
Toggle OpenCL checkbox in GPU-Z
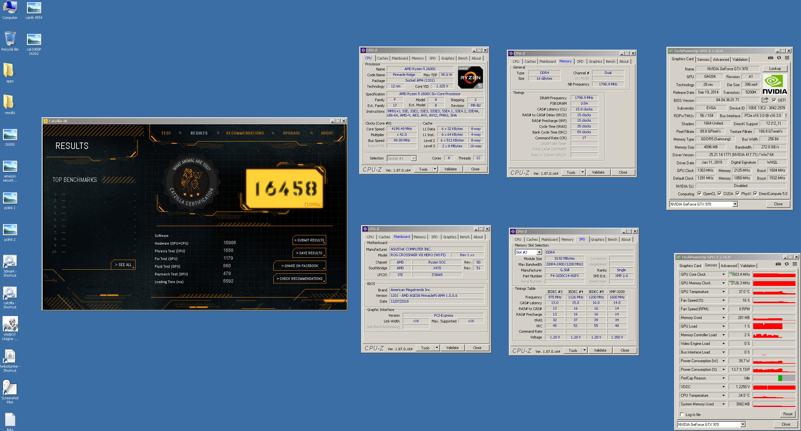[699, 193]
